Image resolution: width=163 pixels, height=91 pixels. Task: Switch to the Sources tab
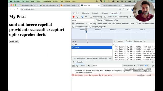tap(104, 13)
